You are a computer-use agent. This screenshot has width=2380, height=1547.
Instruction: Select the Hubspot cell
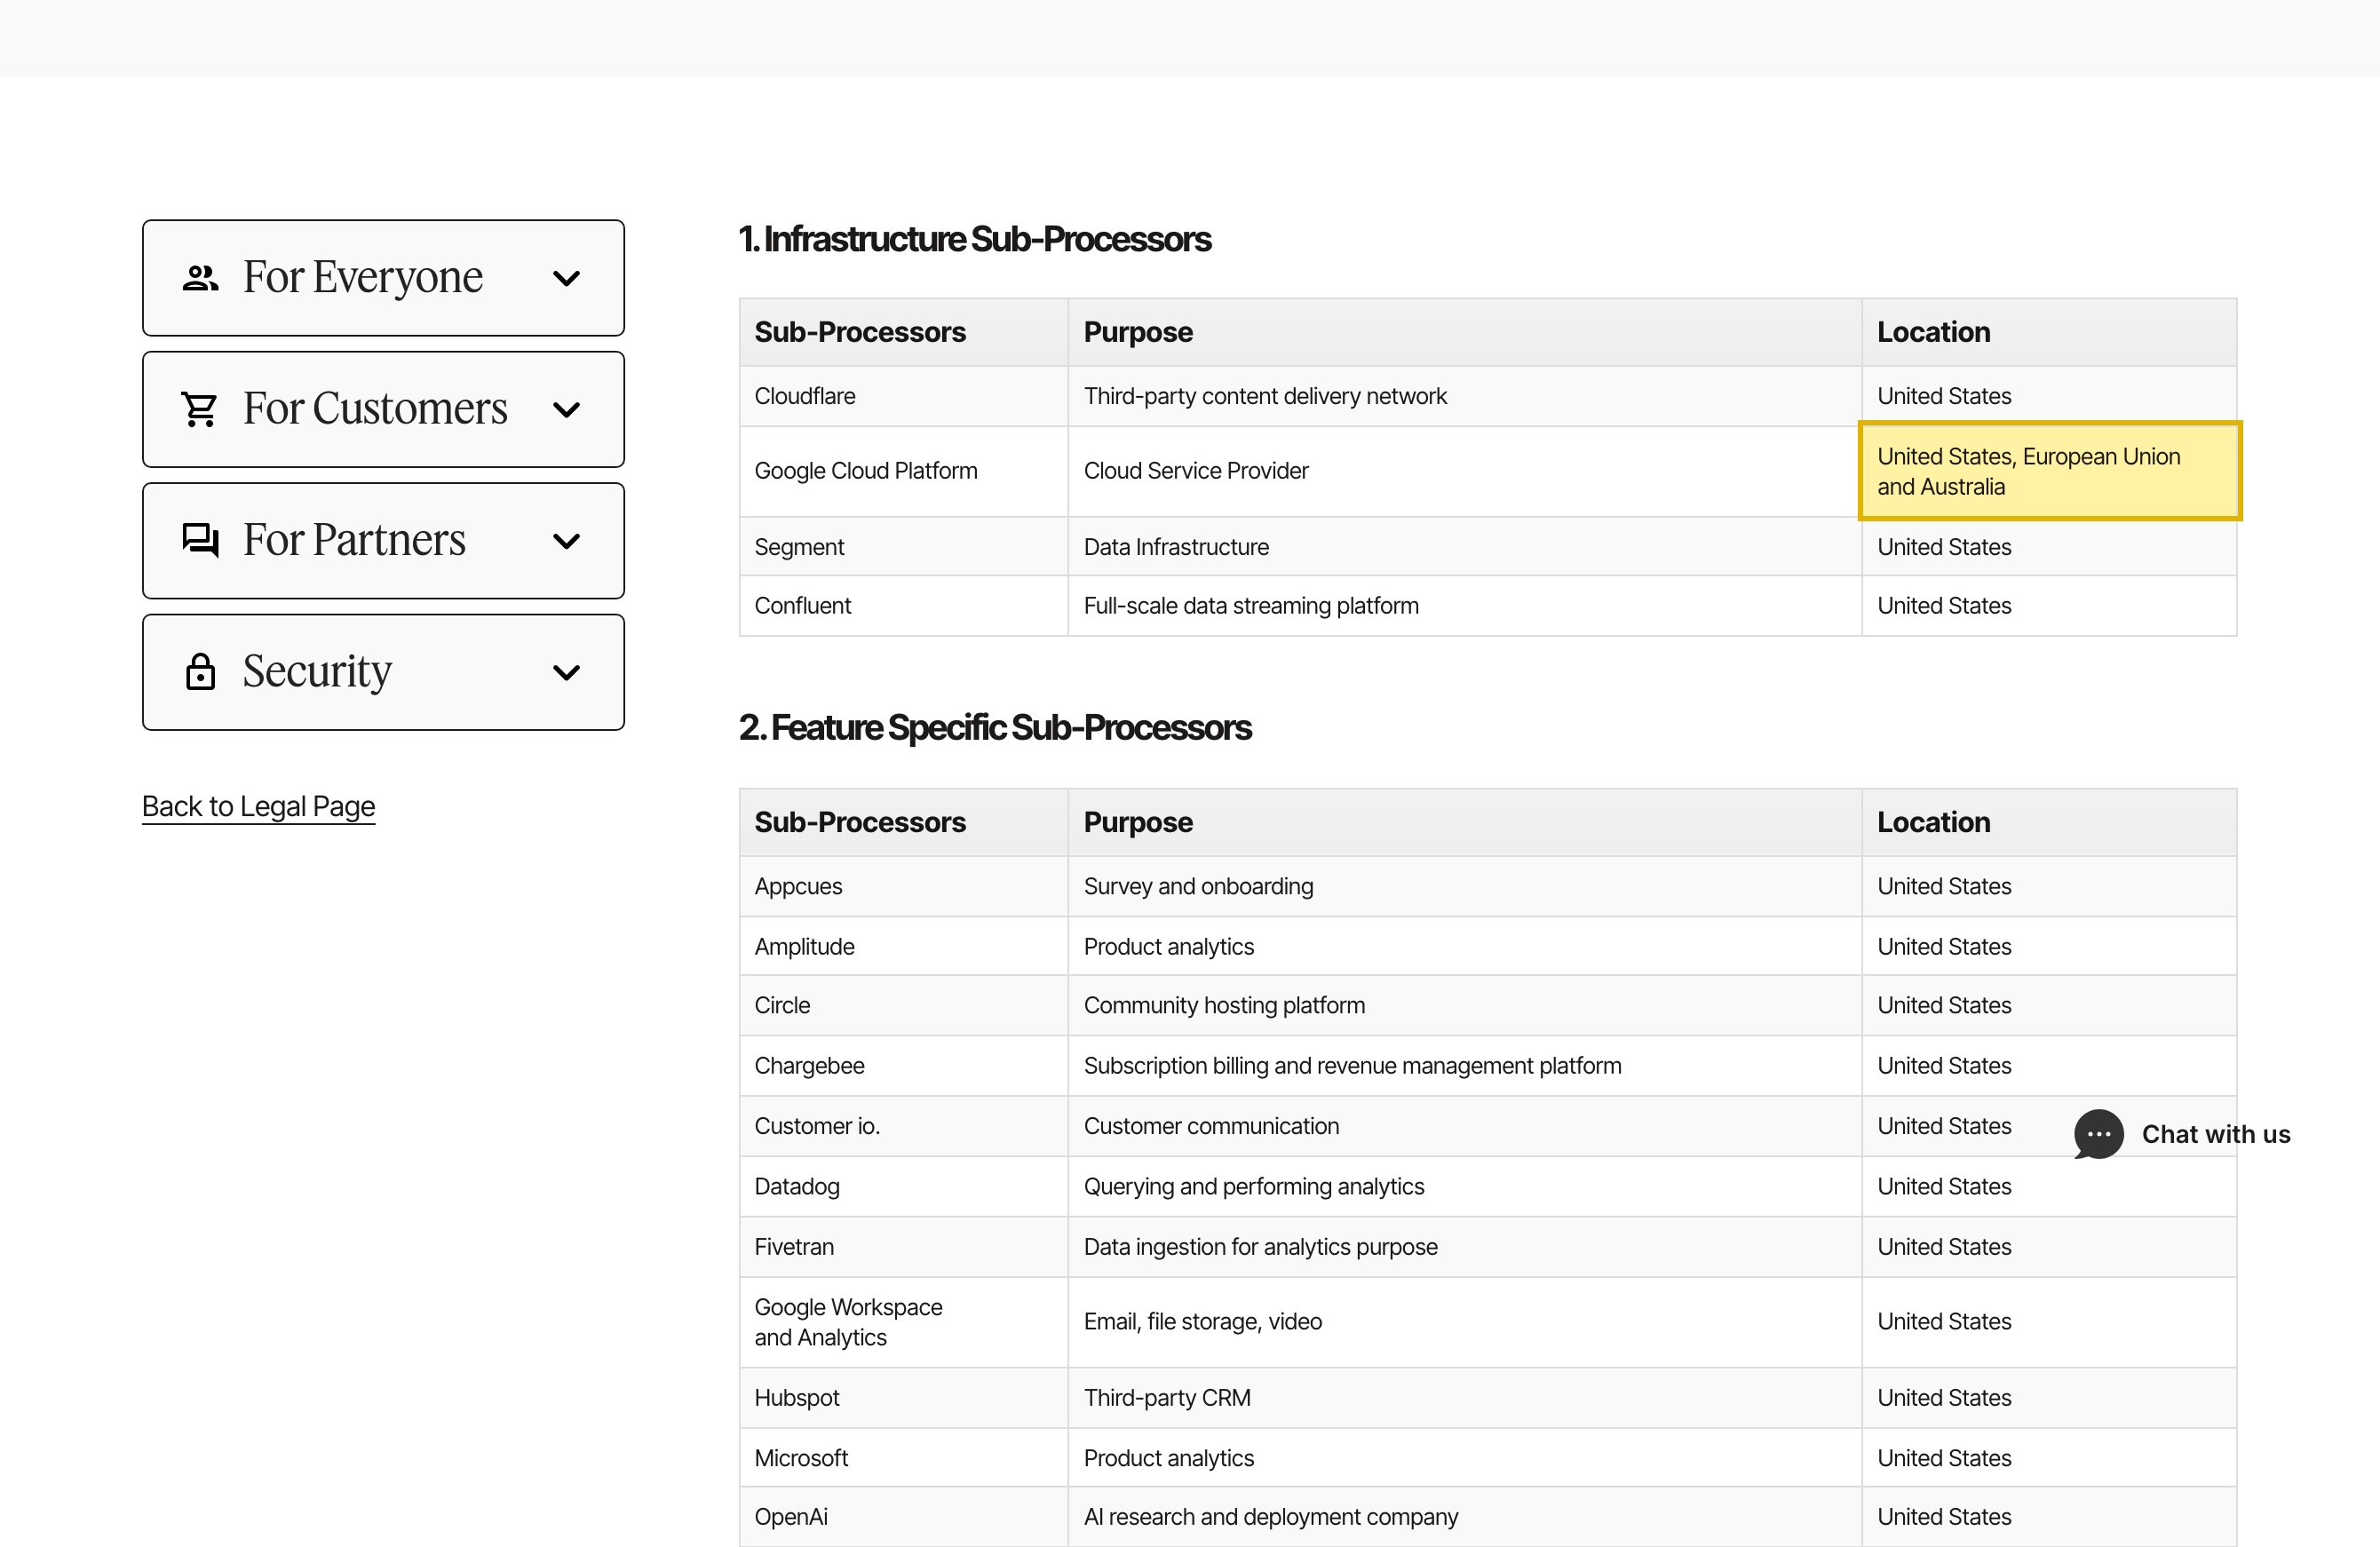(904, 1398)
